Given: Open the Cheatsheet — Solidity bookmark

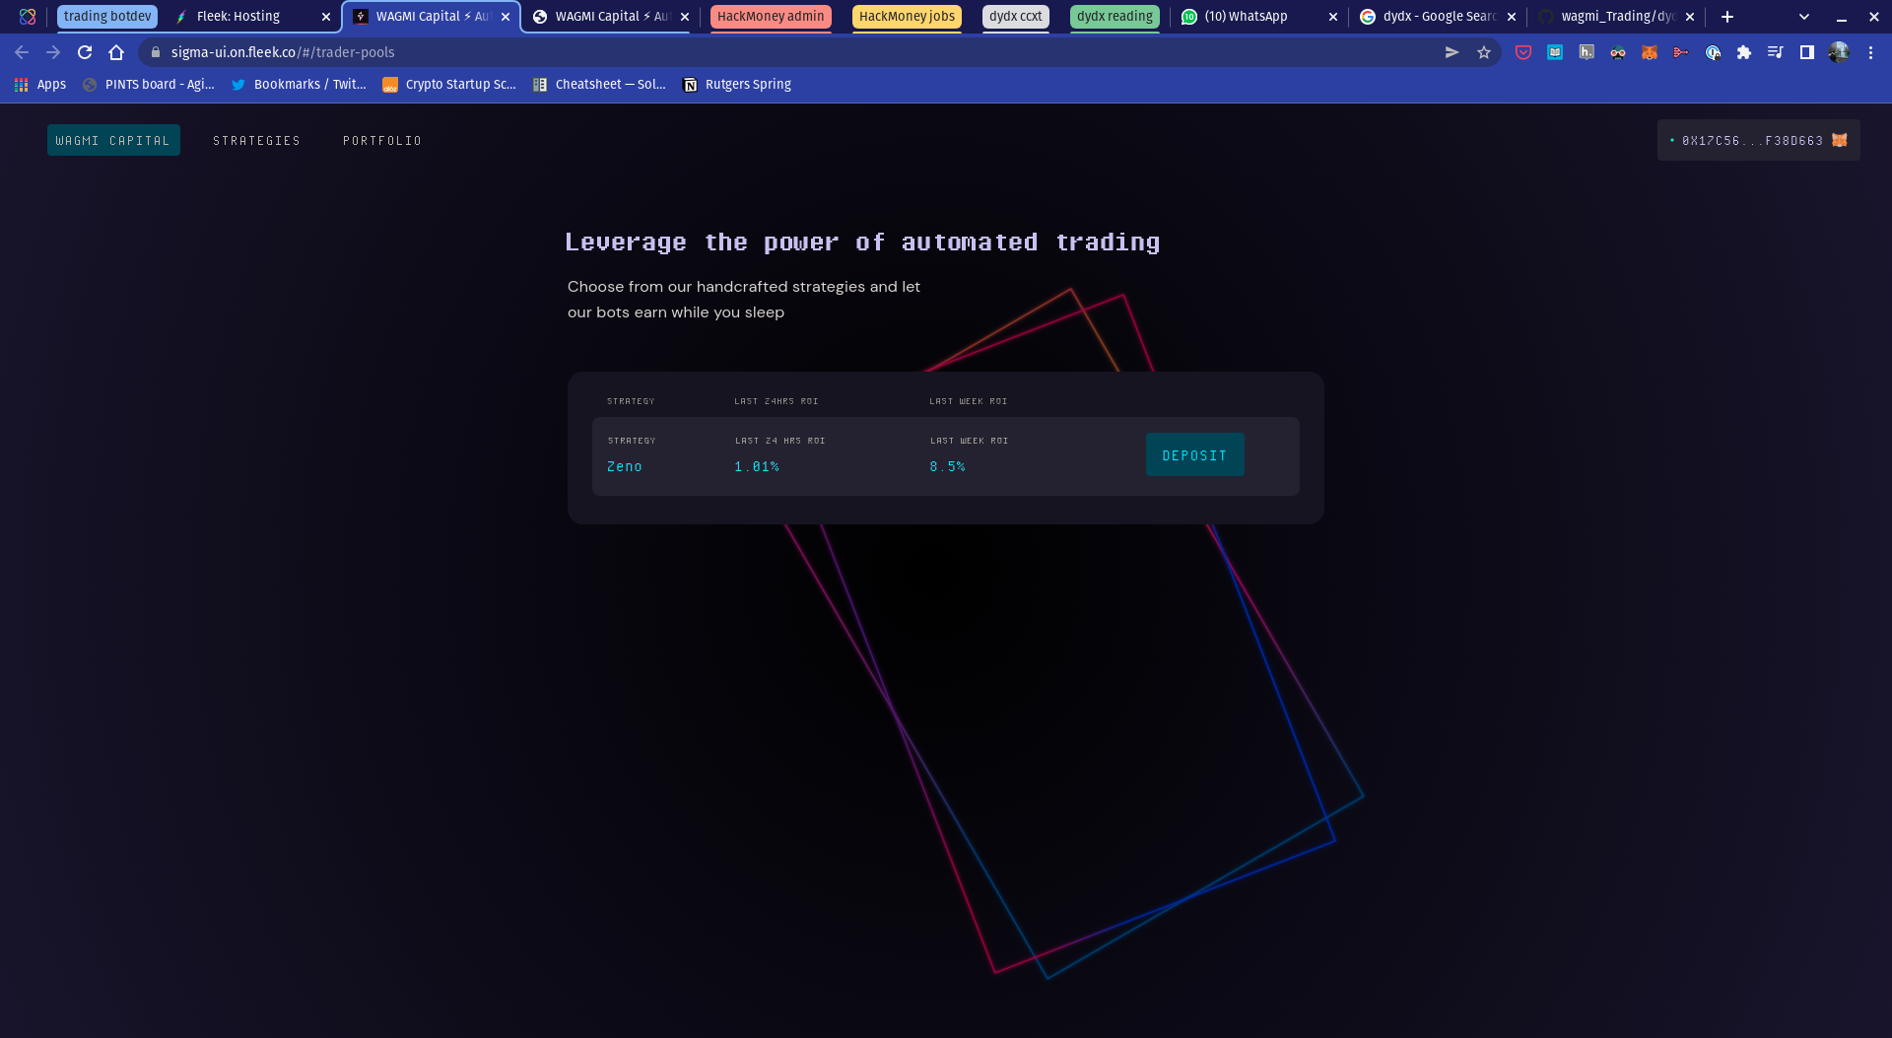Looking at the screenshot, I should [x=599, y=85].
